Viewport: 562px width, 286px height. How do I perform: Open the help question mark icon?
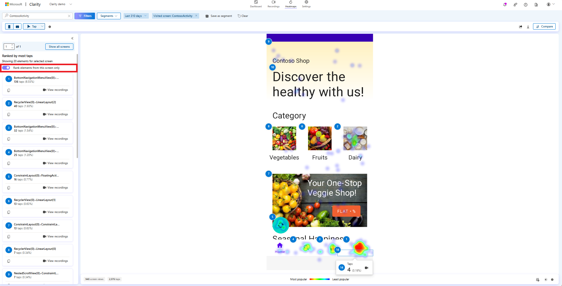pyautogui.click(x=525, y=5)
